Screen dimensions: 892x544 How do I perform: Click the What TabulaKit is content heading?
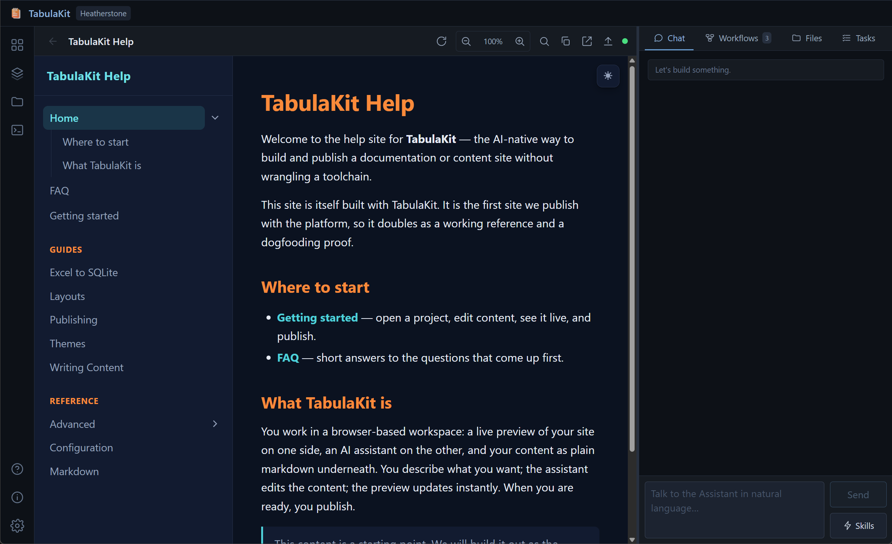pos(327,403)
